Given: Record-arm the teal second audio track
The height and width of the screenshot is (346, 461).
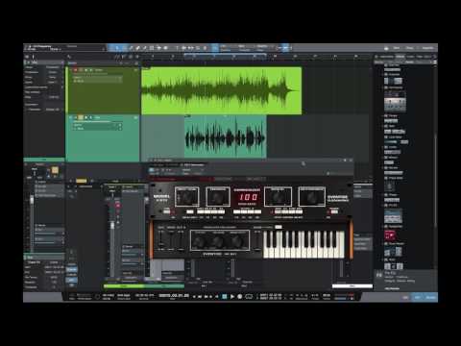Looking at the screenshot, I should (x=85, y=117).
